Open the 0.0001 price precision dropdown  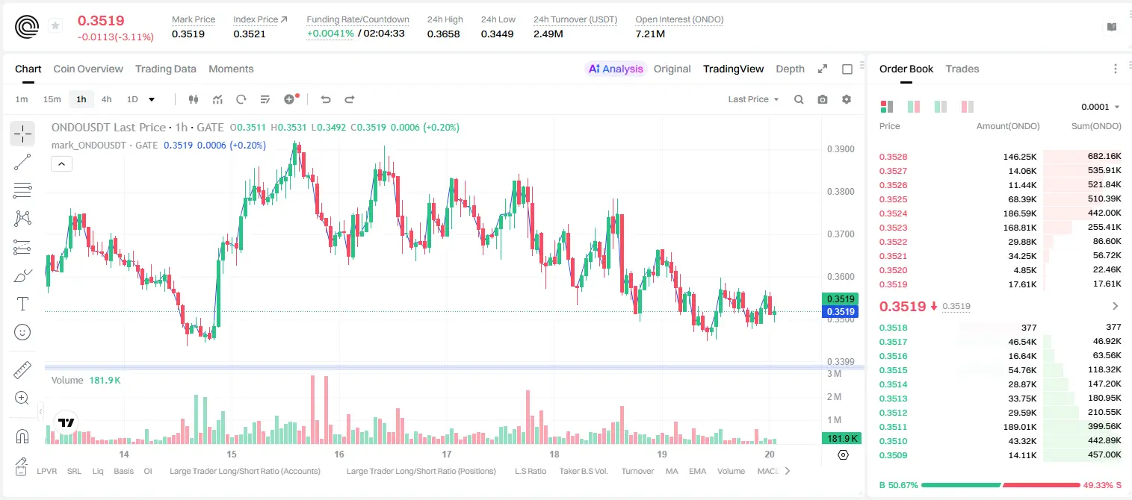(x=1100, y=107)
